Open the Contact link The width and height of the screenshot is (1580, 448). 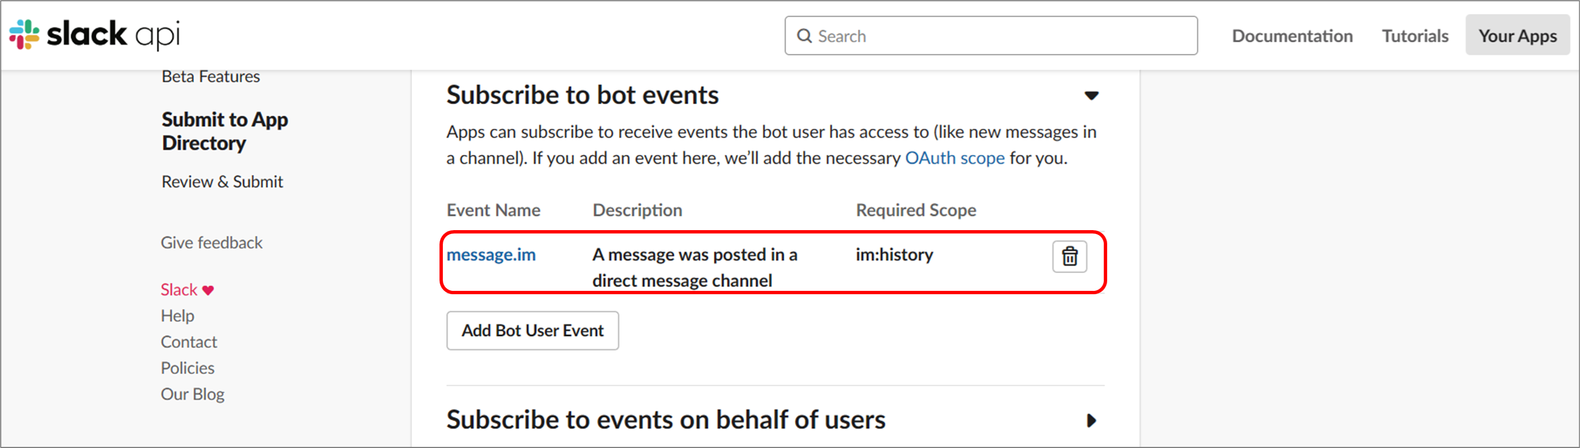click(189, 342)
